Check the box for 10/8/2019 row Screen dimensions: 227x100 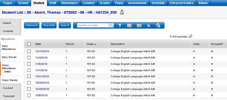click(x=29, y=95)
